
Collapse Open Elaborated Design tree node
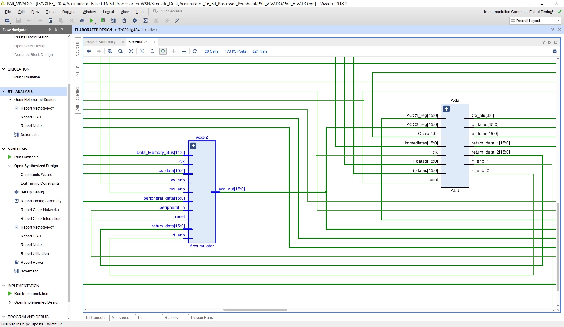point(10,99)
